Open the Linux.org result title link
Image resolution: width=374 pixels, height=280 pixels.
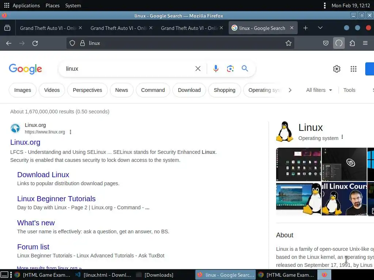pos(25,142)
